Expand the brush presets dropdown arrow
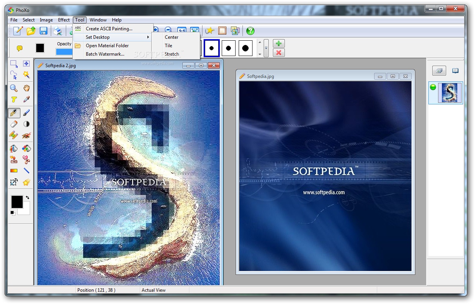 [266, 48]
